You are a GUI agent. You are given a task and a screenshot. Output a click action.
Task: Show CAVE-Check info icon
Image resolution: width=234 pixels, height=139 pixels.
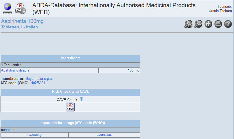pyautogui.click(x=81, y=99)
